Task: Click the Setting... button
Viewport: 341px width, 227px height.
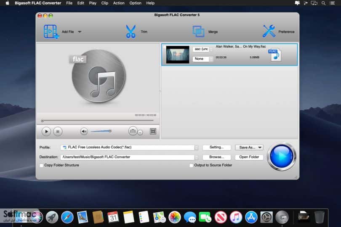Action: (x=217, y=147)
